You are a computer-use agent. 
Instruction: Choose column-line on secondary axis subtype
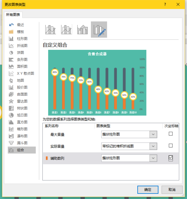point(67,30)
